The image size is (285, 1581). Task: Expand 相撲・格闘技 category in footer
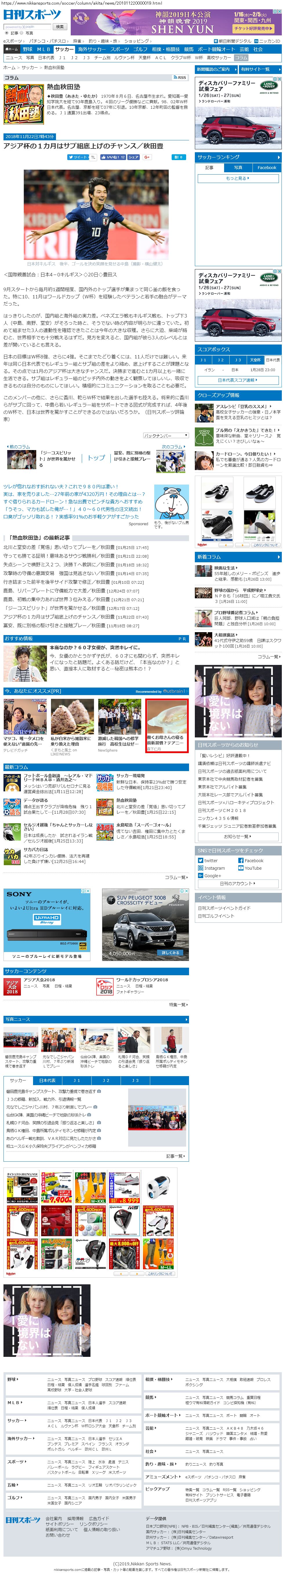[159, 1379]
